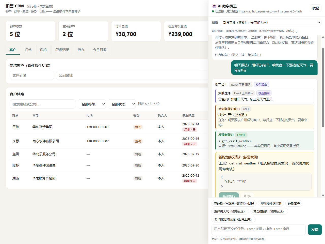Click the 超期 9 天 badge for 周涛
Screen dimensions: 325x244
(x=190, y=181)
